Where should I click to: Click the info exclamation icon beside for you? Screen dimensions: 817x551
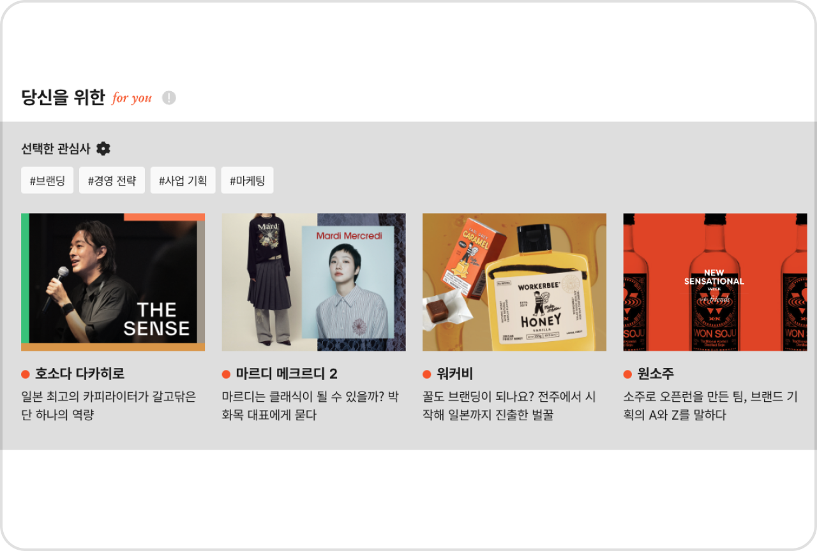(x=169, y=98)
